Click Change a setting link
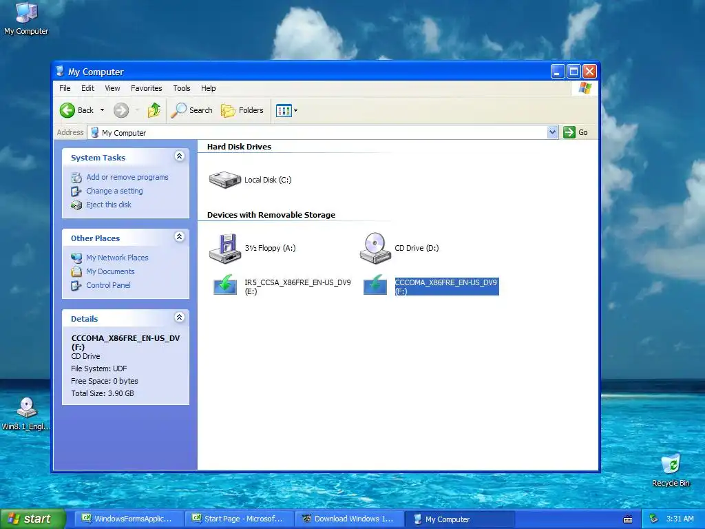 click(115, 191)
